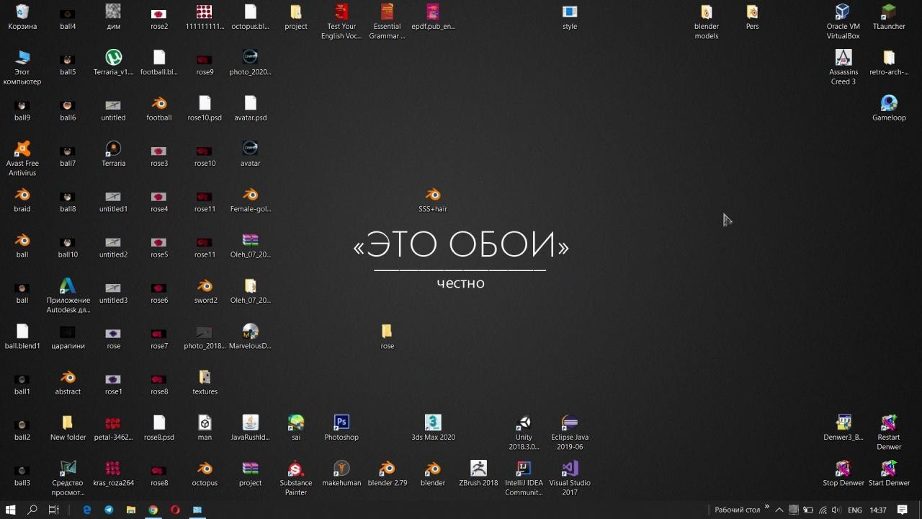This screenshot has width=922, height=519.
Task: Select the JavaRushId Java shortcut
Action: pyautogui.click(x=250, y=428)
